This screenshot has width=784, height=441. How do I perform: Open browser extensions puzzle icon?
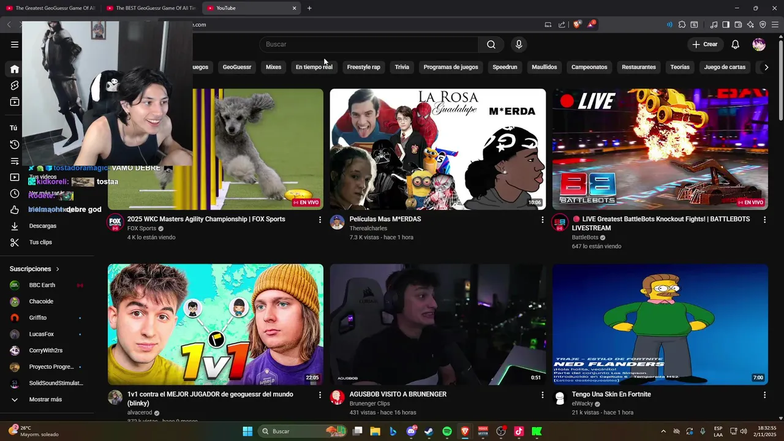click(x=682, y=24)
